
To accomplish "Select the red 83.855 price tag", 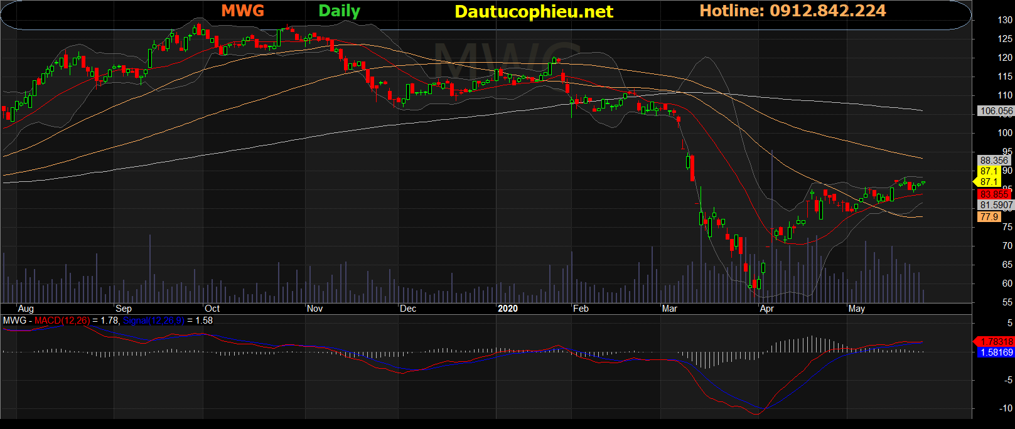I will pos(994,194).
